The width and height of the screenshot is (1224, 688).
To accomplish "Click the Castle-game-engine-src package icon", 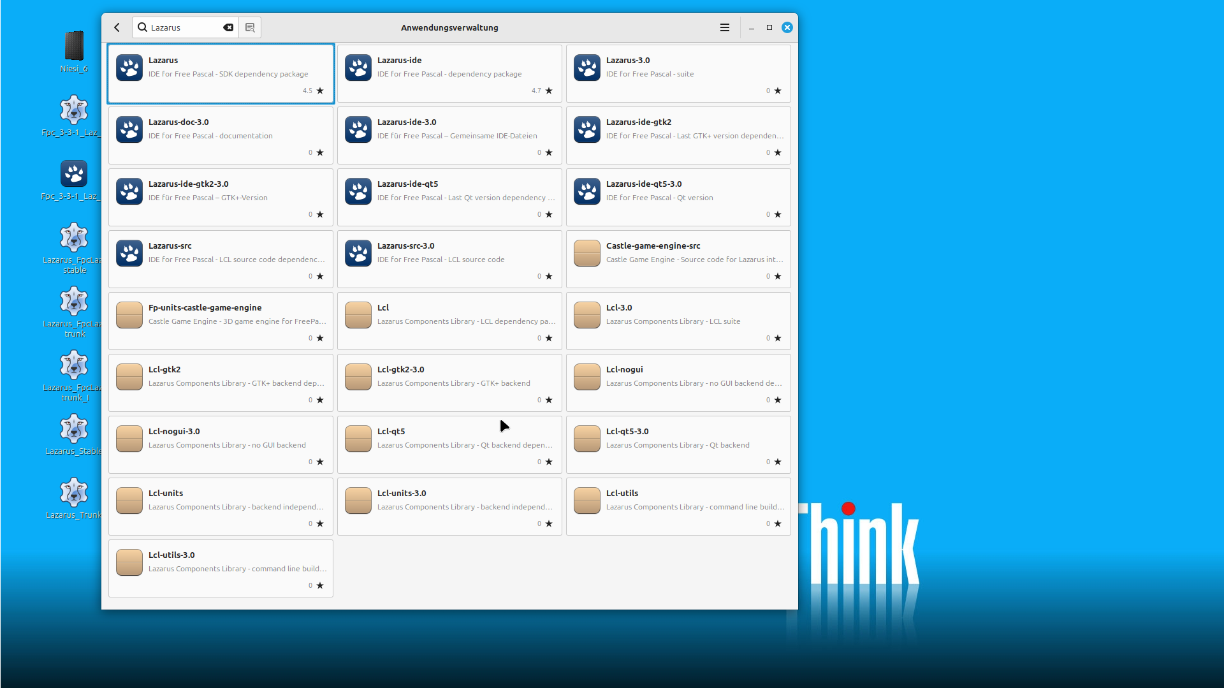I will (x=586, y=253).
